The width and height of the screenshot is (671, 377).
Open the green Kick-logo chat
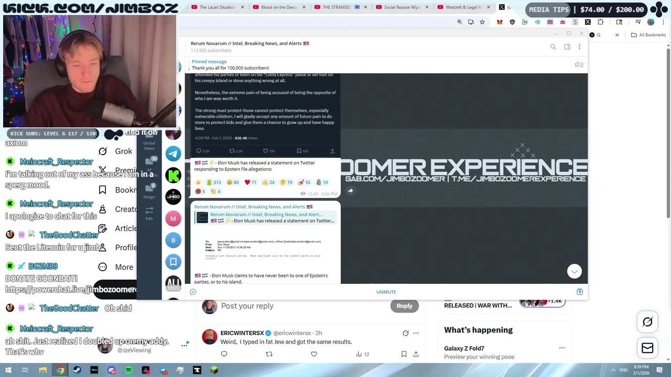[x=173, y=175]
